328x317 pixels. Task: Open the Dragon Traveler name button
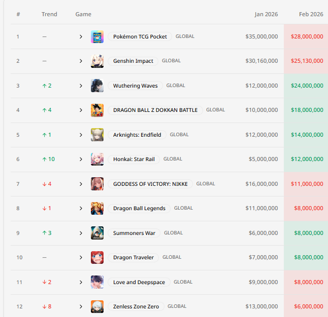pyautogui.click(x=133, y=257)
